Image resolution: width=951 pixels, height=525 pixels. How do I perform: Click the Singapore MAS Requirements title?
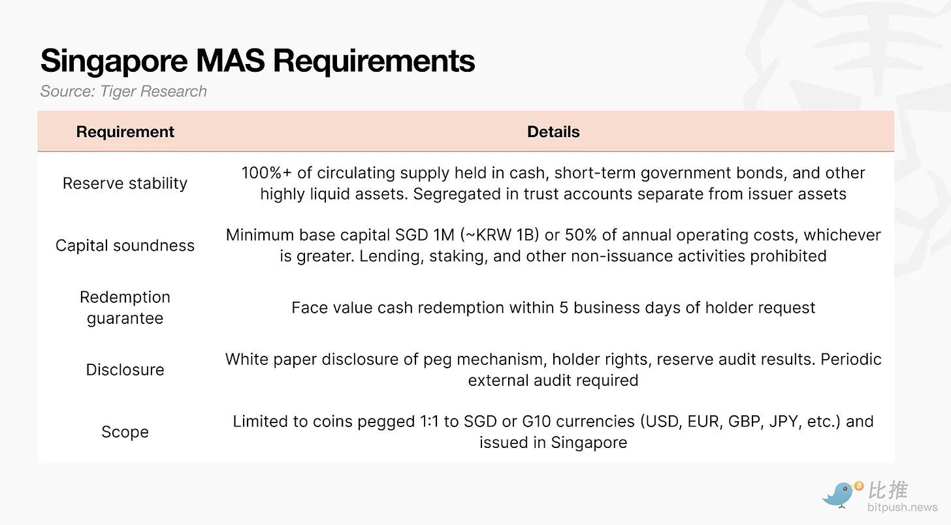257,61
